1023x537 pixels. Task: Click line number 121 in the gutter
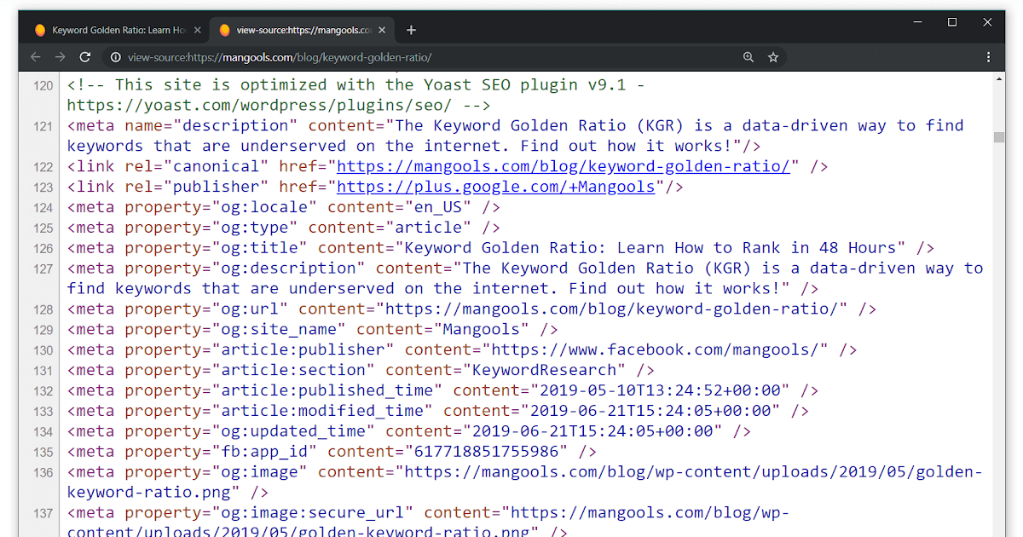coord(43,127)
